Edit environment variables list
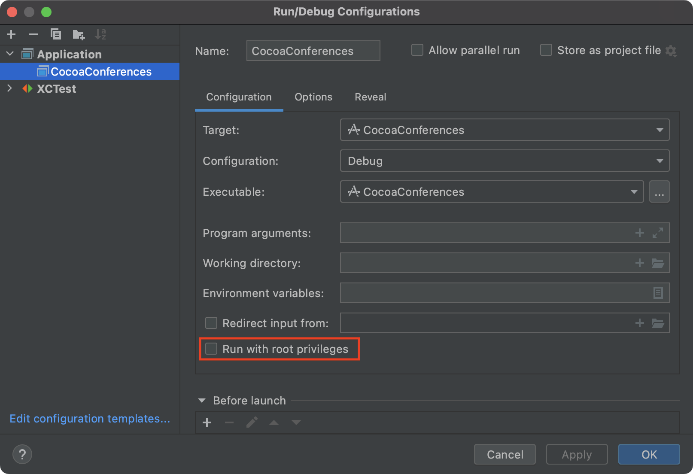This screenshot has height=474, width=693. [658, 293]
